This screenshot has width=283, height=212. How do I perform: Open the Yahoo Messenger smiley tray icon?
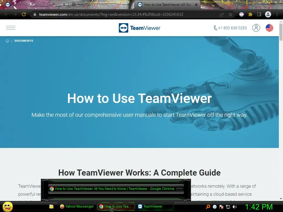pyautogui.click(x=214, y=207)
